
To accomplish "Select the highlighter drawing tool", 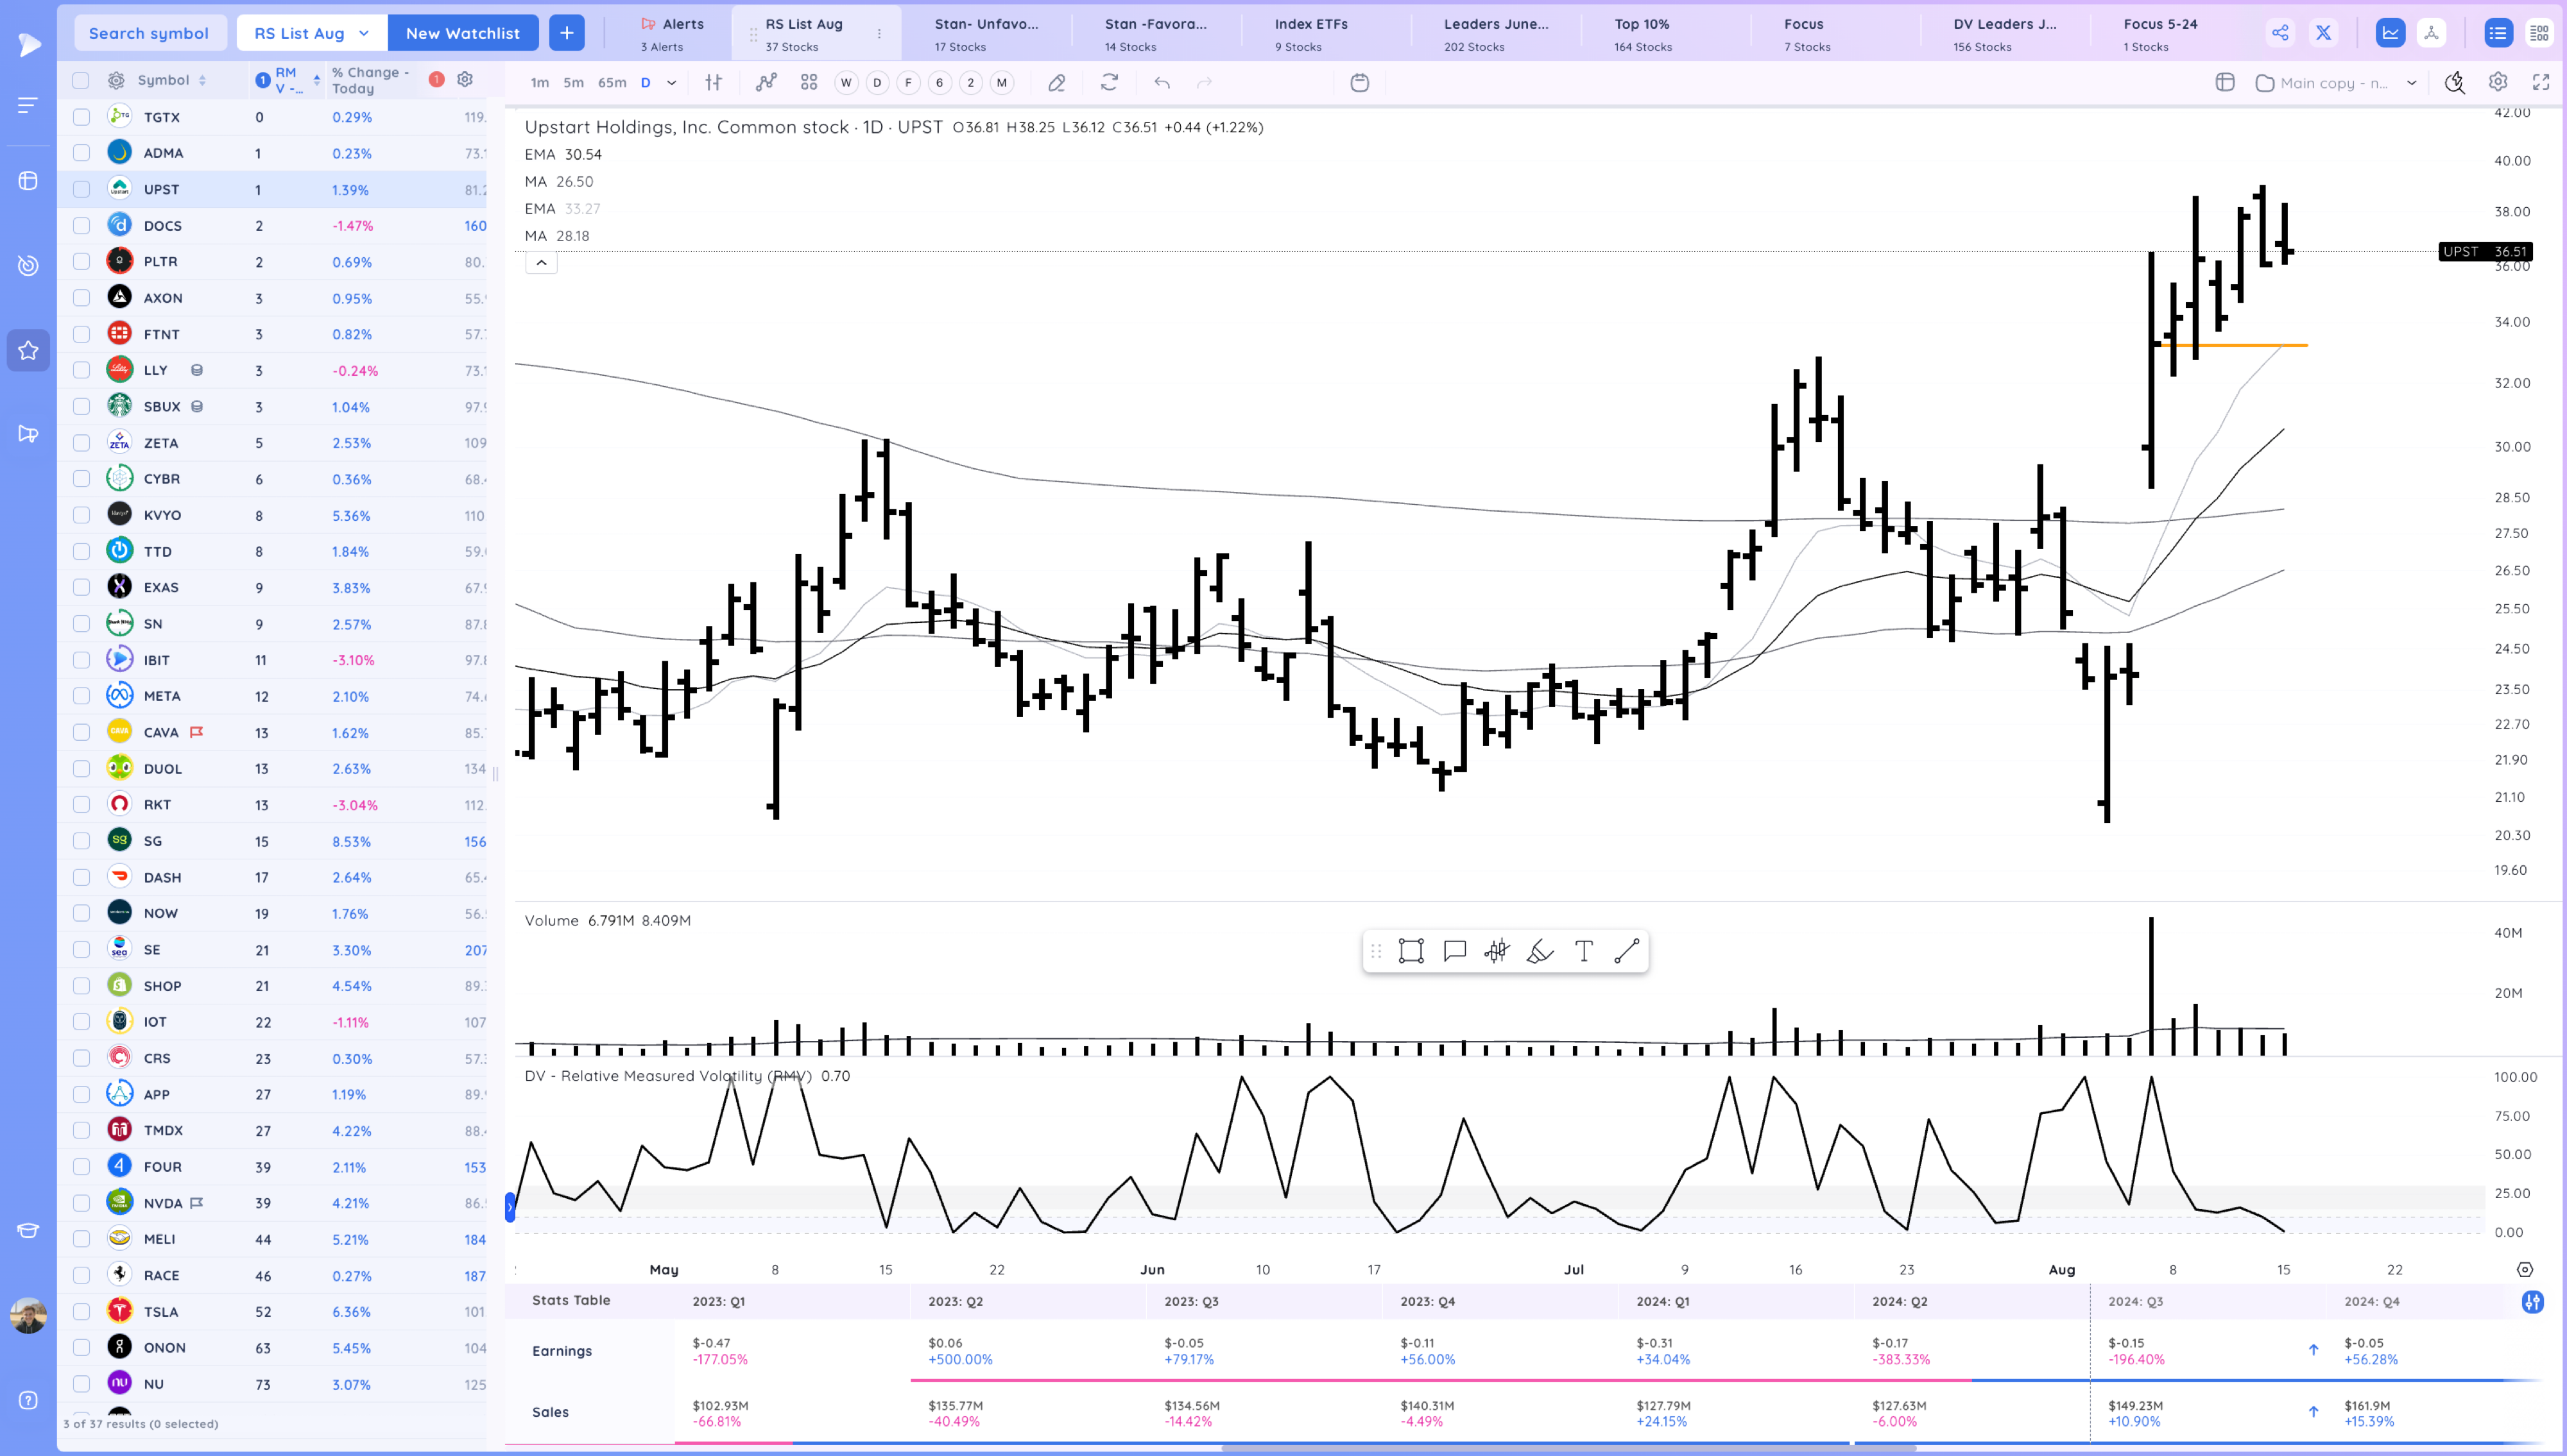I will (x=1541, y=951).
